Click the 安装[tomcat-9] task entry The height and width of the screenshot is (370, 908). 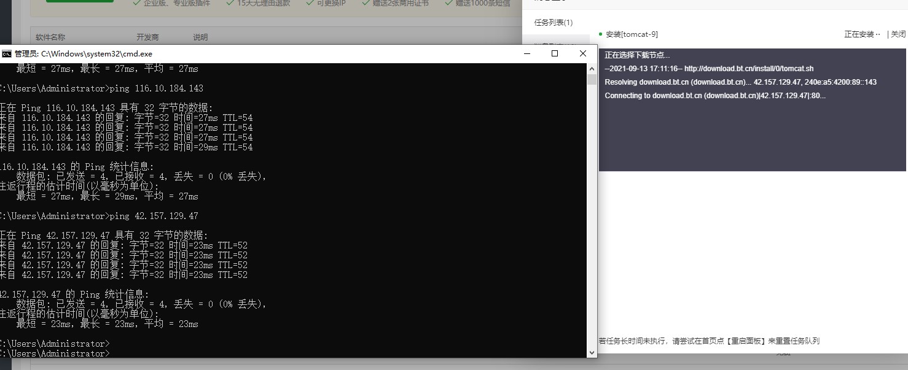pyautogui.click(x=632, y=34)
